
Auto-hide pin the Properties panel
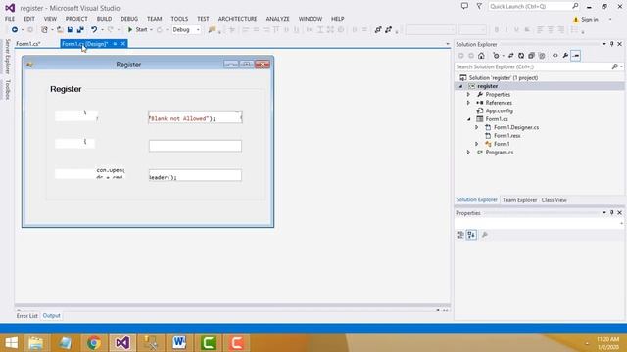pos(611,213)
